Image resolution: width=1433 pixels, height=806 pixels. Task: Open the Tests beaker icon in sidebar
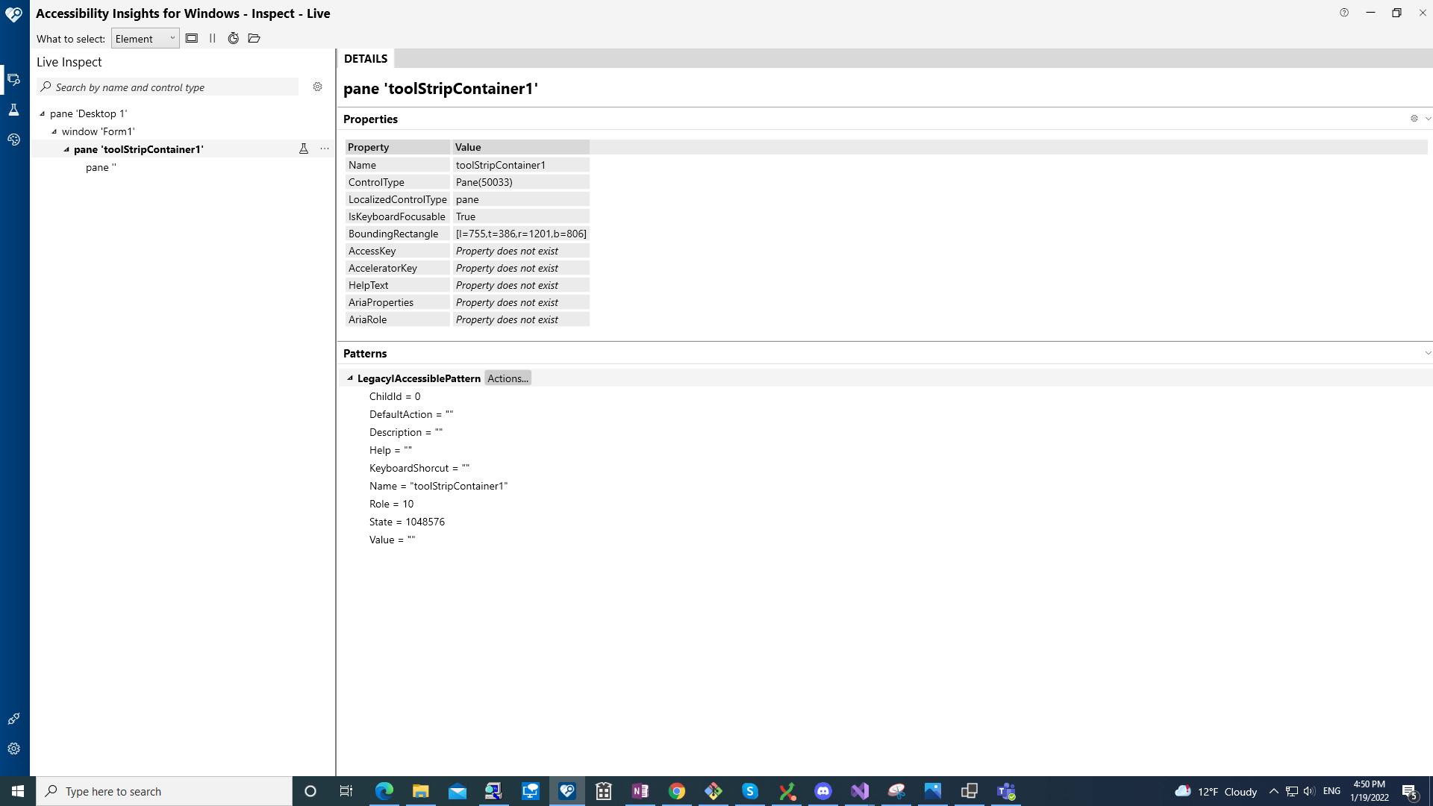pos(13,110)
